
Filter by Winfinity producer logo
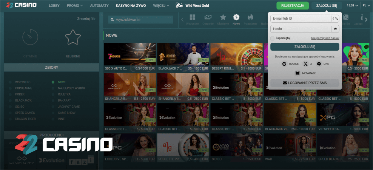pyautogui.click(x=22, y=161)
